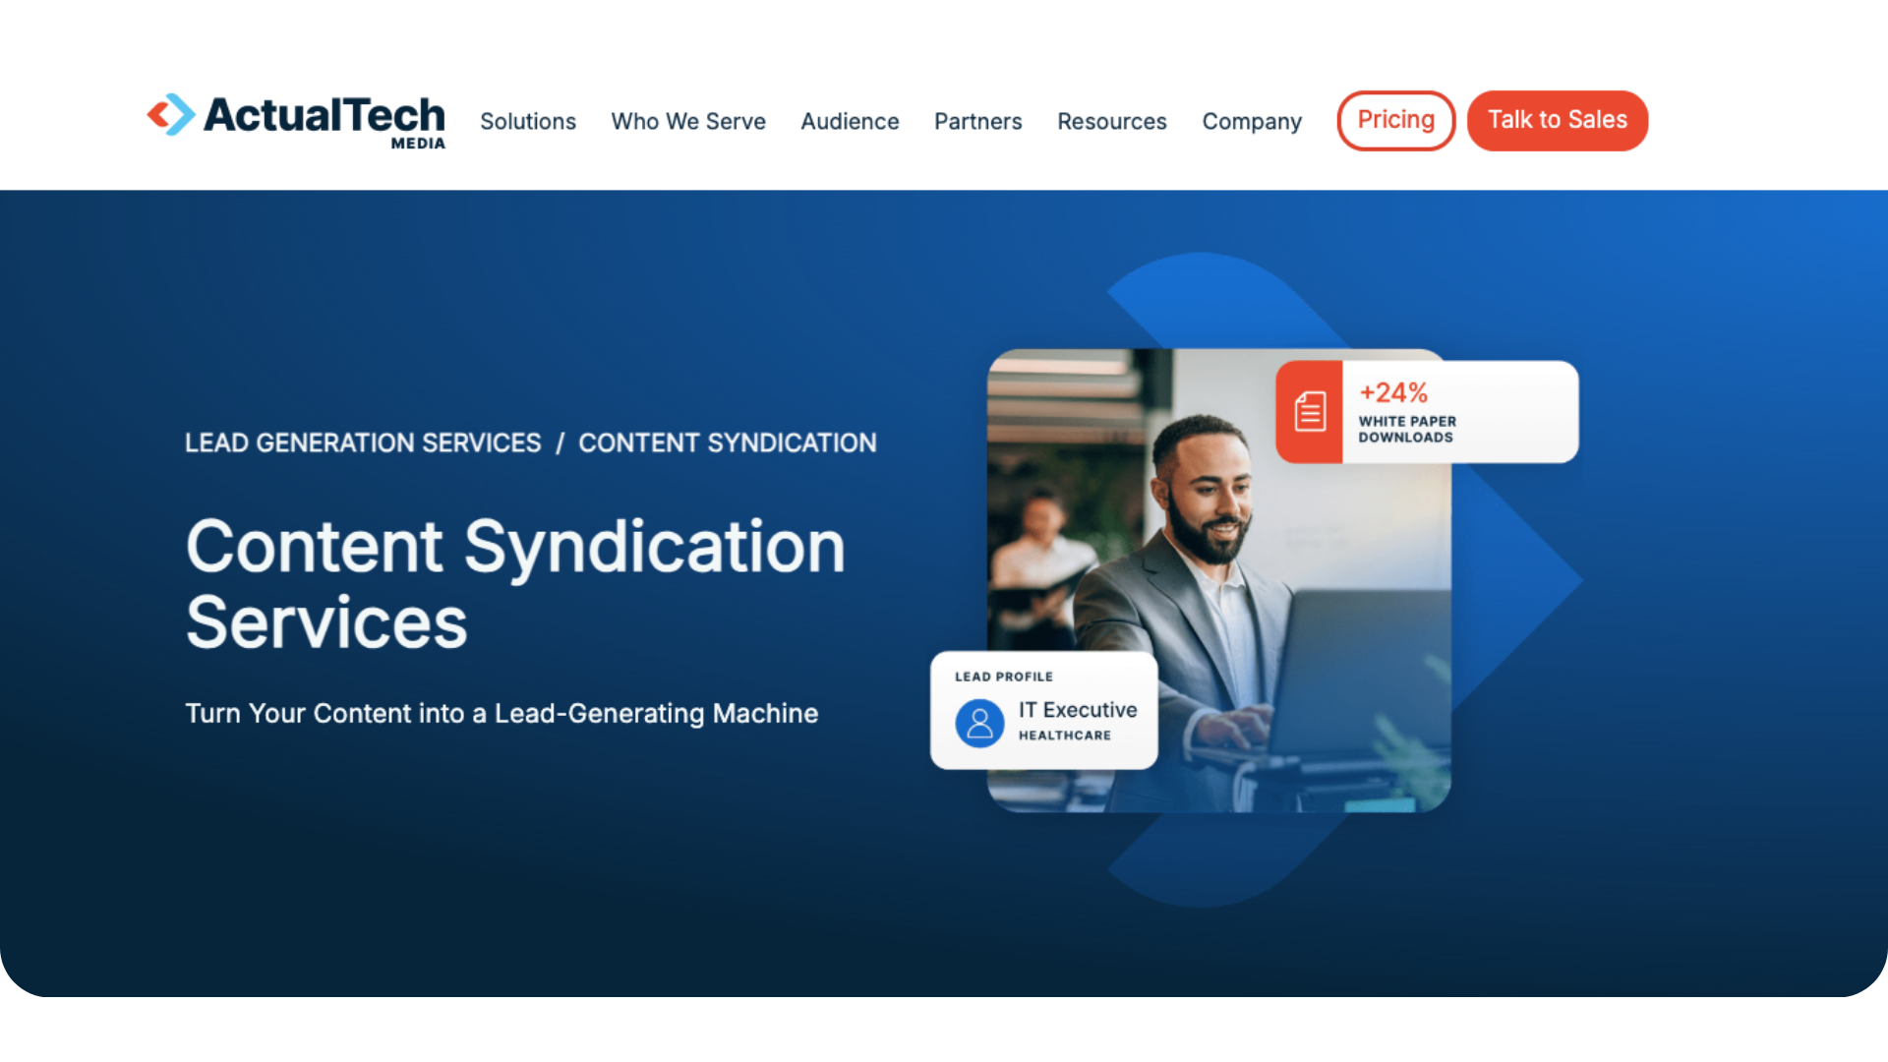1888x1062 pixels.
Task: Expand the Partners navigation menu
Action: tap(977, 121)
